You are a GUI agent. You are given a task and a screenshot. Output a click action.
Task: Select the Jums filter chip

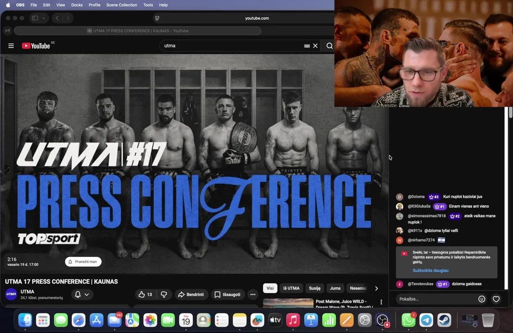pyautogui.click(x=335, y=288)
